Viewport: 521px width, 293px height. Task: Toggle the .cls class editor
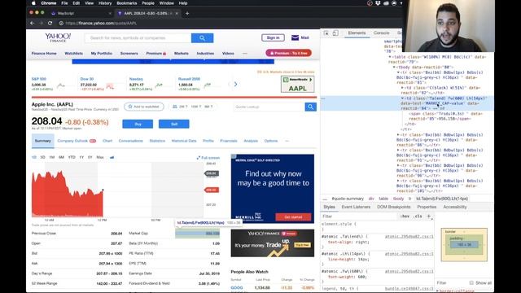coord(418,216)
